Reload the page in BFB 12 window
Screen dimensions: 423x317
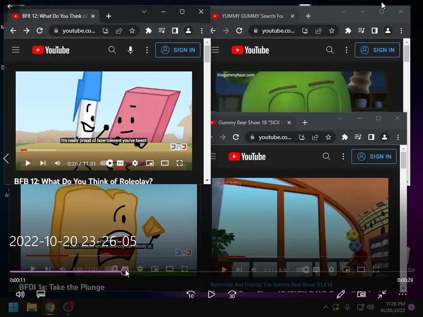pos(40,31)
